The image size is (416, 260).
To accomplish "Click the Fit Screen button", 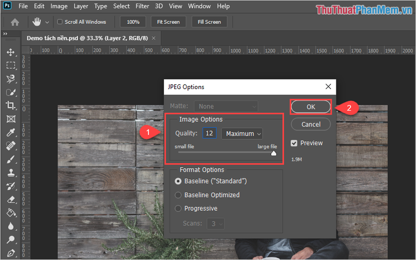I will pos(168,22).
